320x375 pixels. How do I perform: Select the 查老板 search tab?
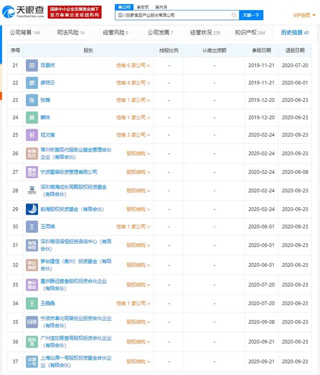[143, 7]
